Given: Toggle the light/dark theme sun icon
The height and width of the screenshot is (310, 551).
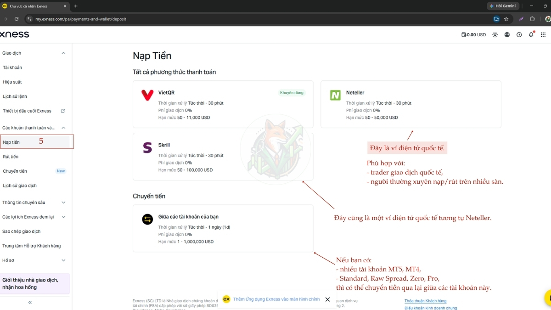Looking at the screenshot, I should click(495, 34).
